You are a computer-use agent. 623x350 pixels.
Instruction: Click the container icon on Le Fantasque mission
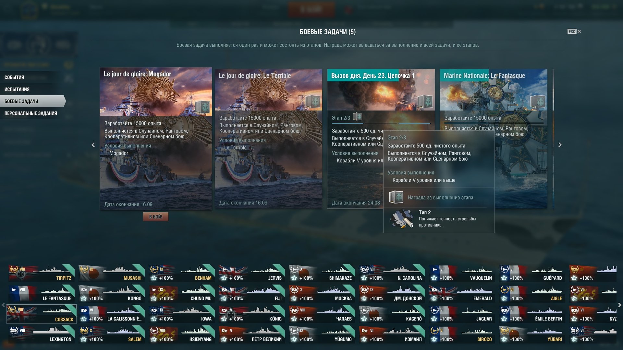click(x=538, y=101)
